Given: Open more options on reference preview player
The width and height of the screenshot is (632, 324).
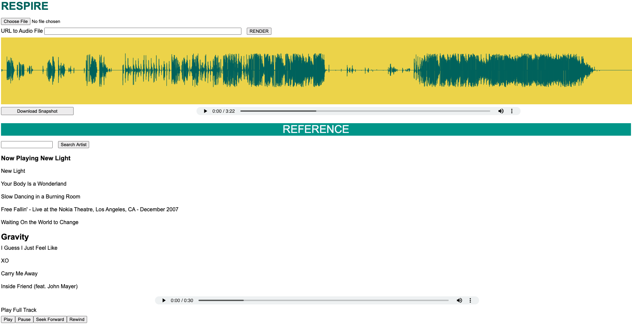Looking at the screenshot, I should click(x=470, y=300).
